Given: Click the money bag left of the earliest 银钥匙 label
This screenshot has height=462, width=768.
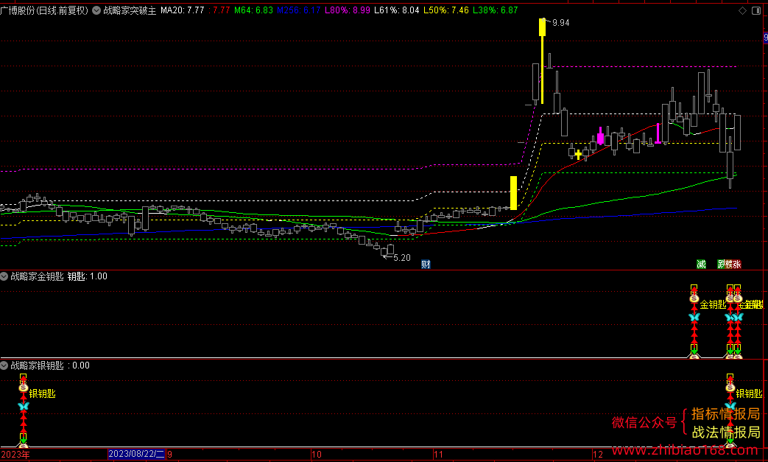Looking at the screenshot, I should [23, 388].
